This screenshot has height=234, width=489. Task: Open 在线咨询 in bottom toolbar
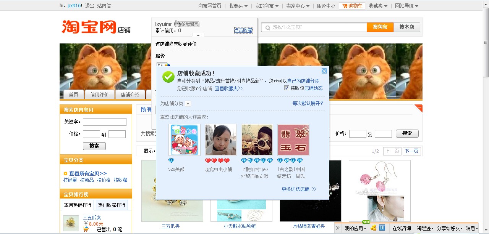pyautogui.click(x=402, y=228)
